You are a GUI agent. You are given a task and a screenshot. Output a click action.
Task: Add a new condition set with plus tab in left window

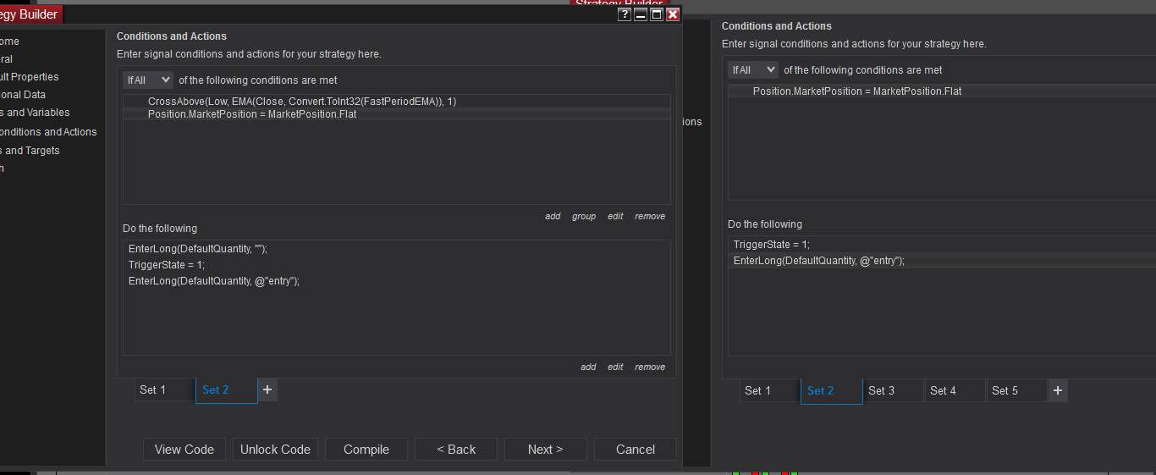pyautogui.click(x=267, y=389)
